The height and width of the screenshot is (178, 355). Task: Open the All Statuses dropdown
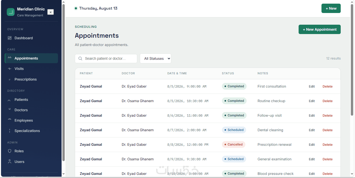155,58
